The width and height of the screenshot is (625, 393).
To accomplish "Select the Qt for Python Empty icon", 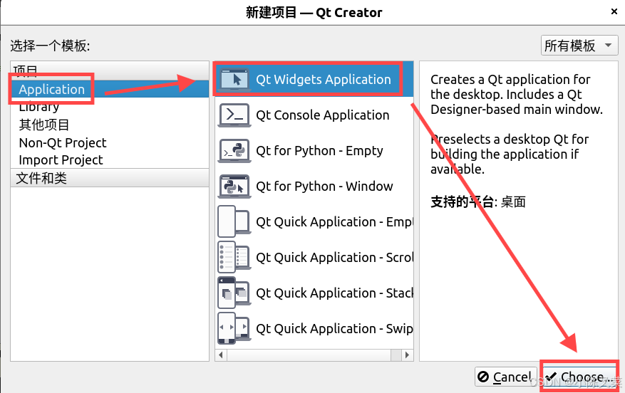I will (234, 150).
